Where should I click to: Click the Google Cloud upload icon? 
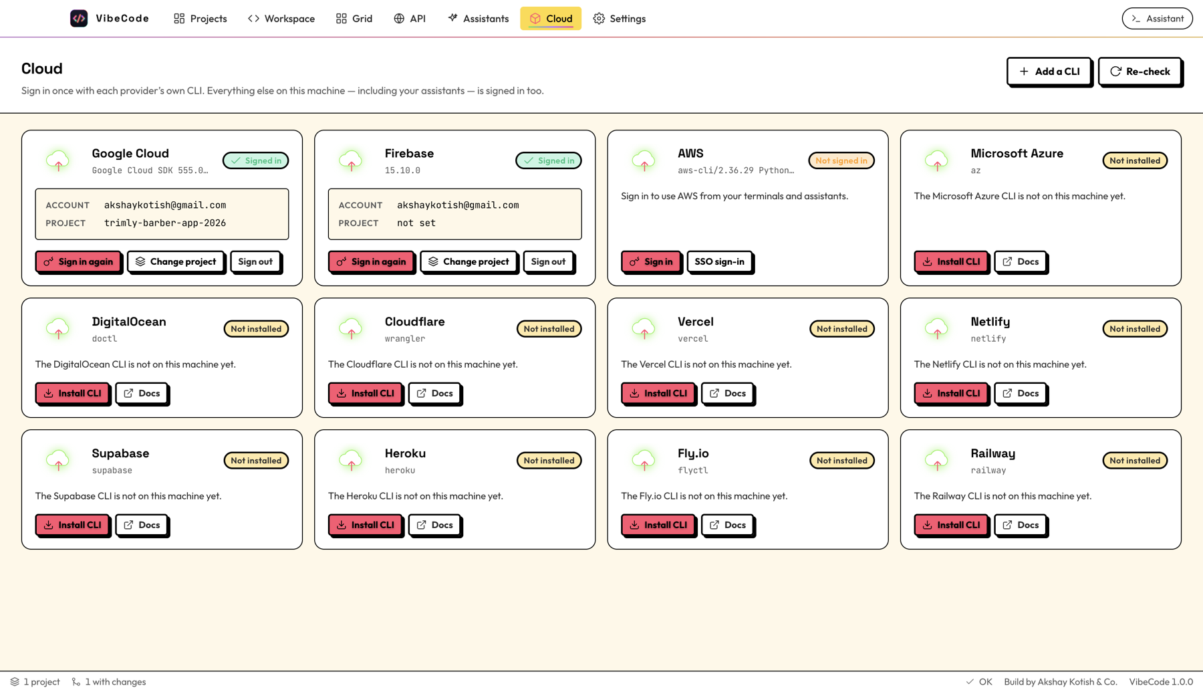pos(58,160)
